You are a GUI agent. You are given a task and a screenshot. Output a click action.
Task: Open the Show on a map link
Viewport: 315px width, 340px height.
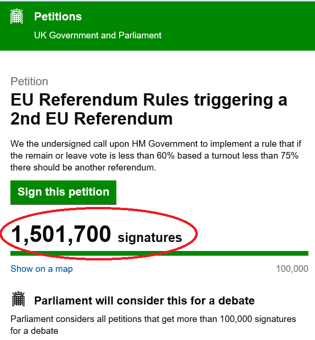(x=42, y=269)
